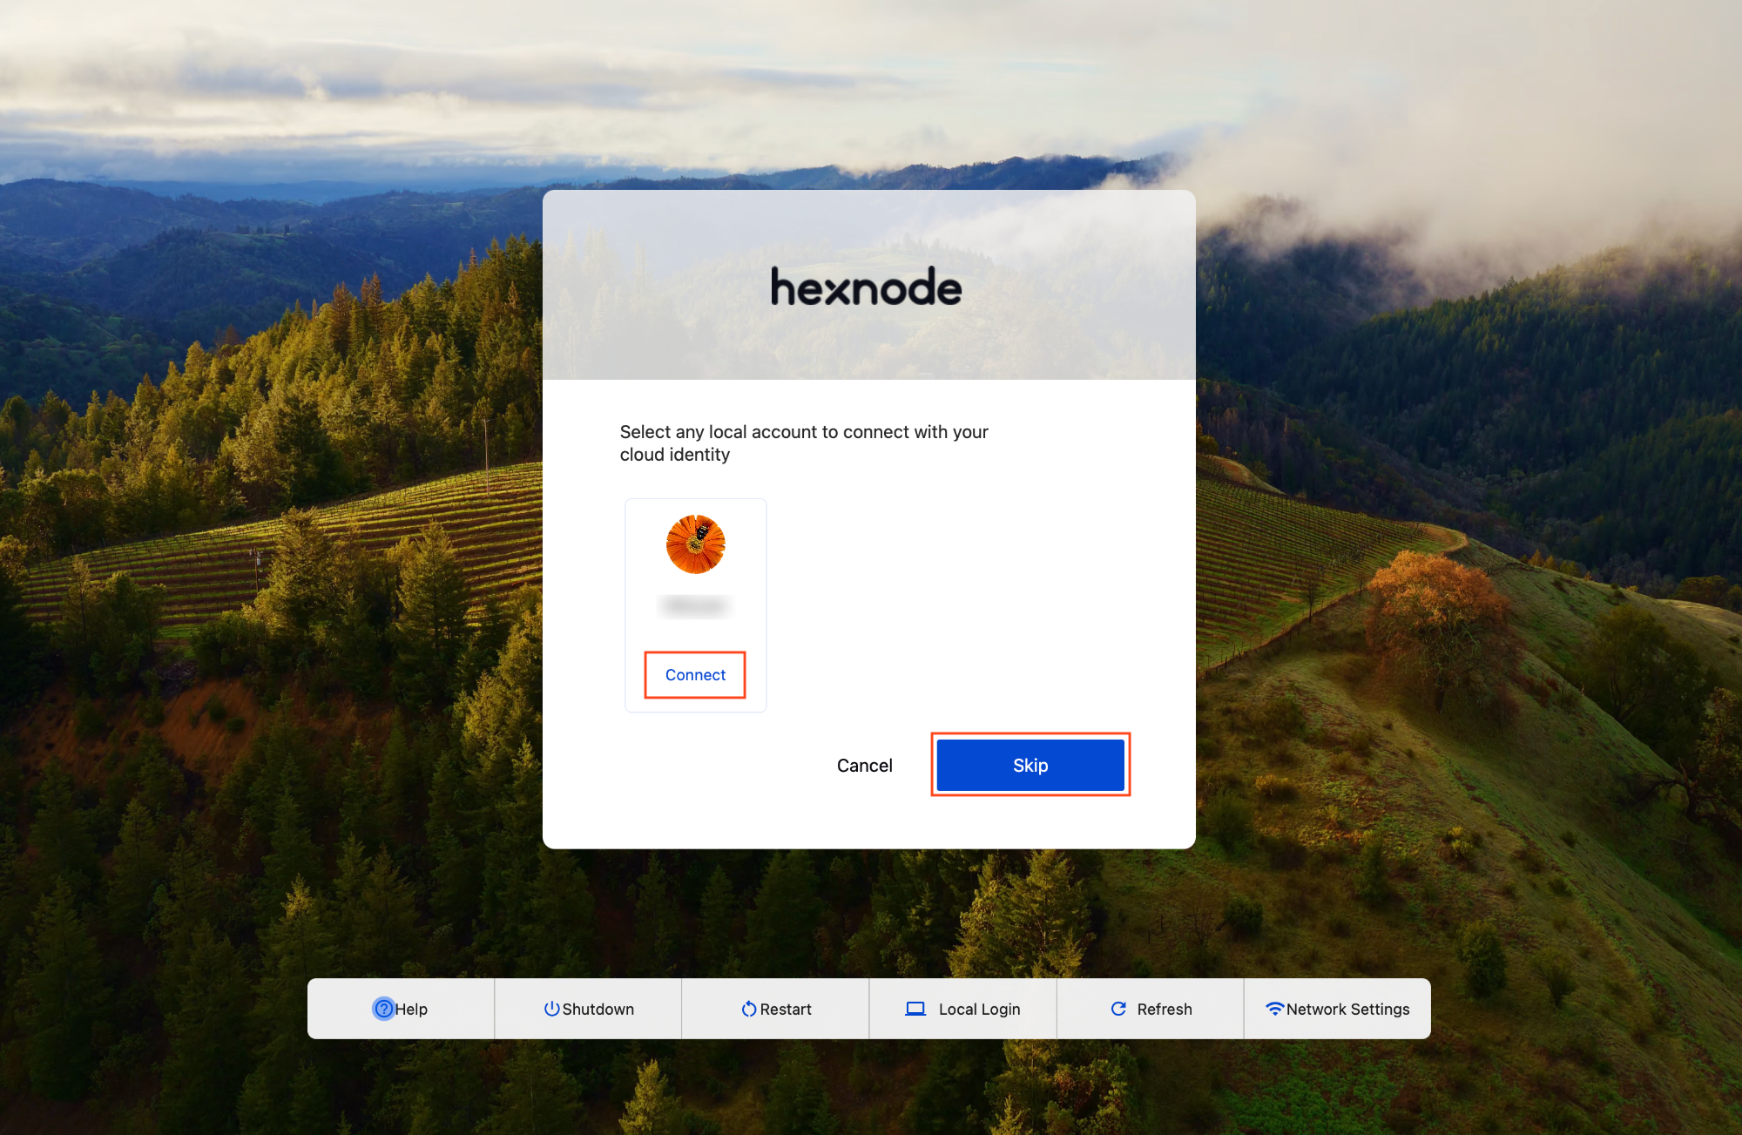
Task: Switch to Local Login
Action: [962, 1009]
